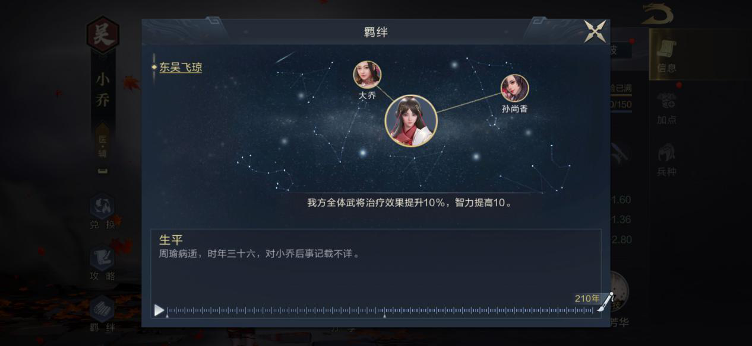Viewport: 752px width, 346px height.
Task: Open the 兑换 exchange icon
Action: [x=102, y=212]
